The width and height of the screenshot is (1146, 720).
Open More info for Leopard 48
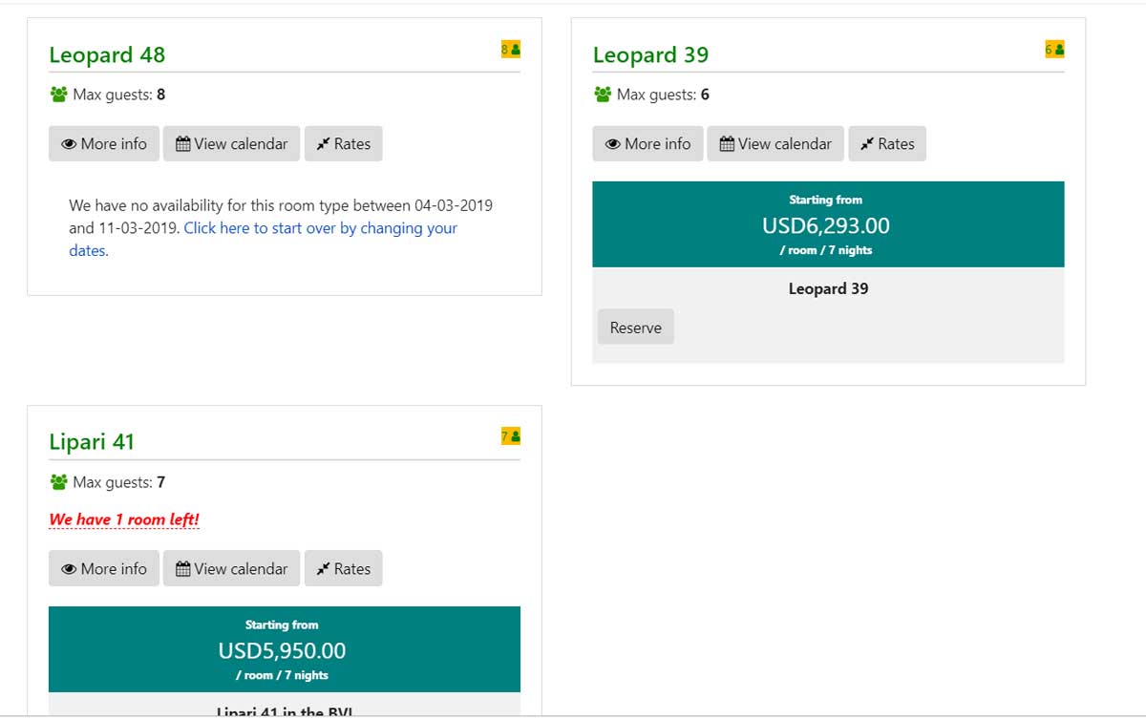point(104,144)
